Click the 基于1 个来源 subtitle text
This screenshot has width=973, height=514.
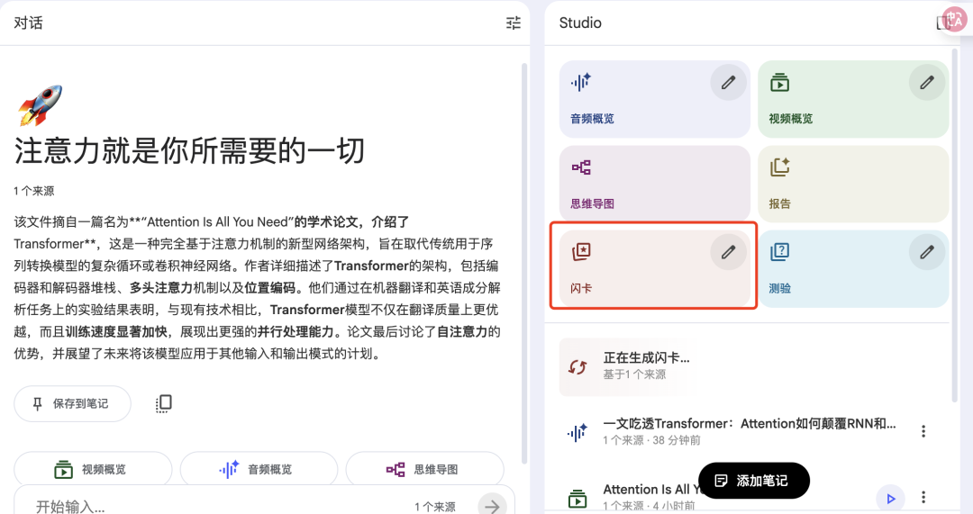[x=634, y=374]
